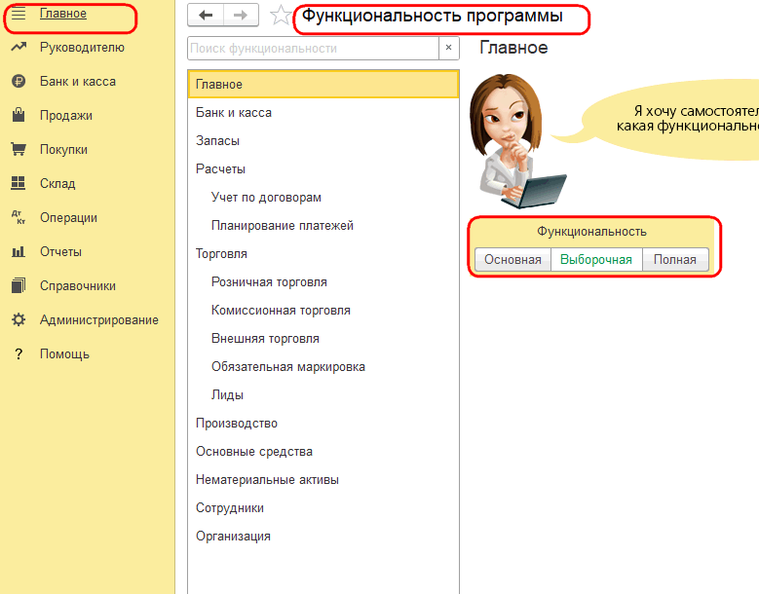Select Полная functionality mode

(x=675, y=260)
